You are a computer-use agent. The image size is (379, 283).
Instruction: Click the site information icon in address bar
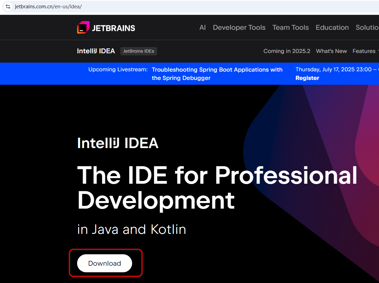[x=8, y=7]
